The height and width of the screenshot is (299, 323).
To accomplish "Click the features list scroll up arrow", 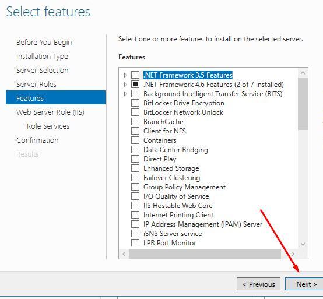I will pyautogui.click(x=303, y=73).
